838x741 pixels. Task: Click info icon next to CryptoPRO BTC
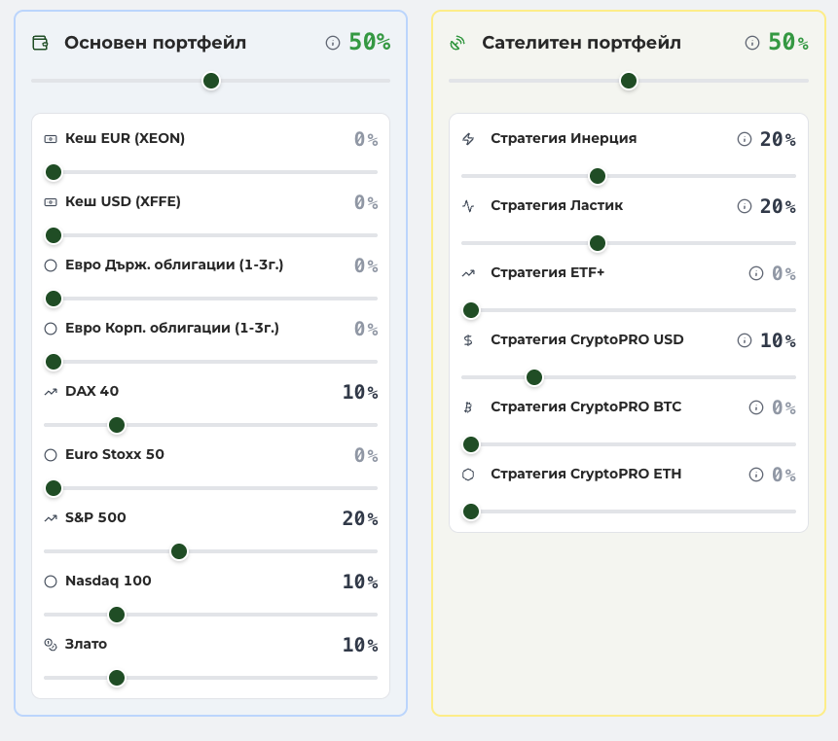click(x=755, y=407)
